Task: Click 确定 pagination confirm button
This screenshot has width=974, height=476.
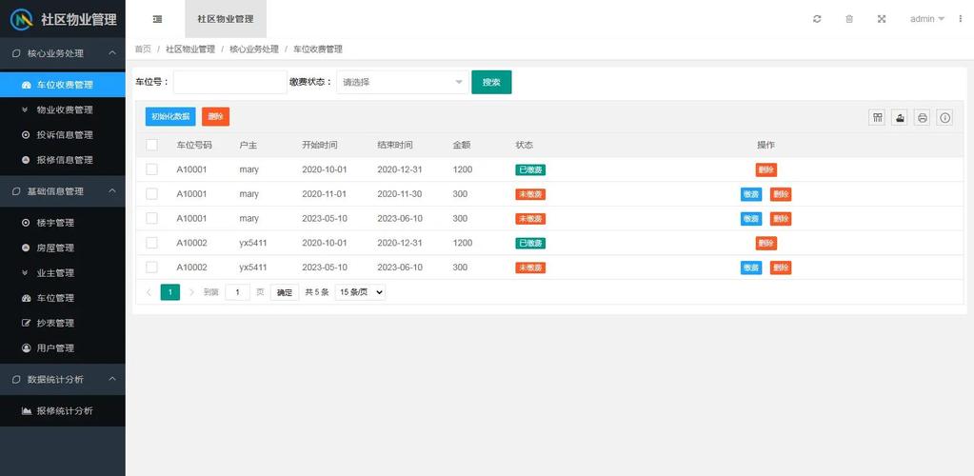Action: 285,292
